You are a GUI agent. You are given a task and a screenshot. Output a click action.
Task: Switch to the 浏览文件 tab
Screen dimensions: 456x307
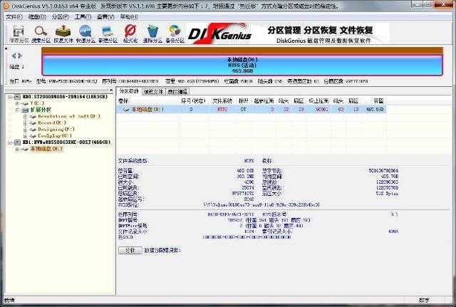[x=154, y=92]
